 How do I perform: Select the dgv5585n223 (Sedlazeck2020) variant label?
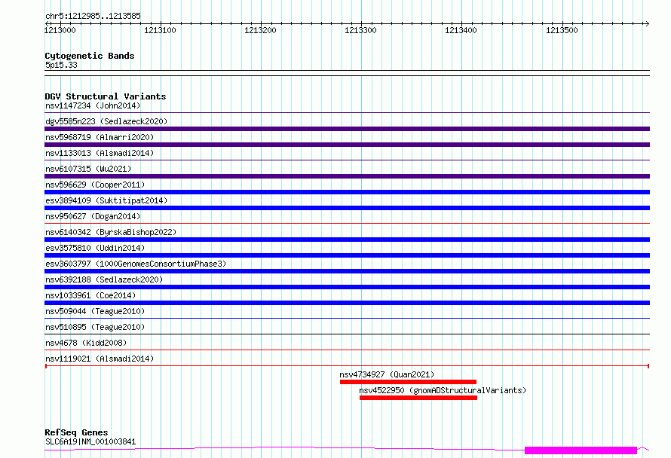pos(106,121)
